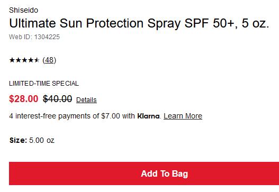Click the half-filled fifth rating star
Image resolution: width=279 pixels, height=192 pixels.
pos(37,60)
